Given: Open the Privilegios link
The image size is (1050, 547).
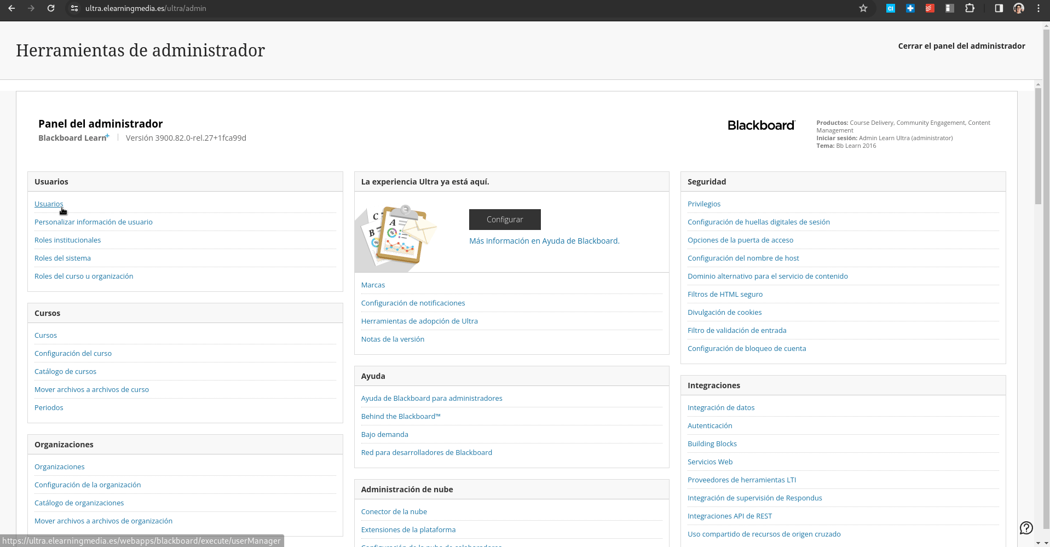Looking at the screenshot, I should (704, 204).
